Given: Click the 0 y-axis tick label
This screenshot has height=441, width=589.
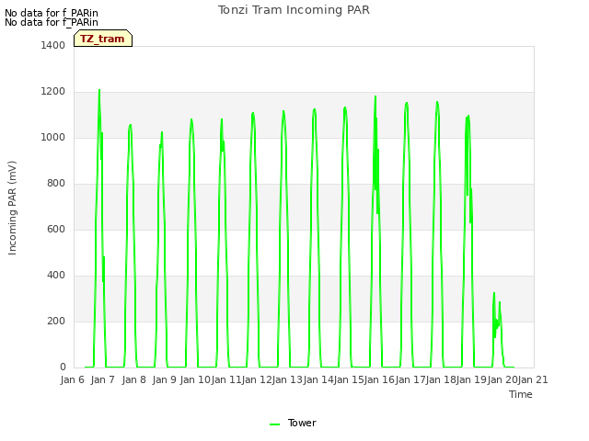Looking at the screenshot, I should 63,367.
